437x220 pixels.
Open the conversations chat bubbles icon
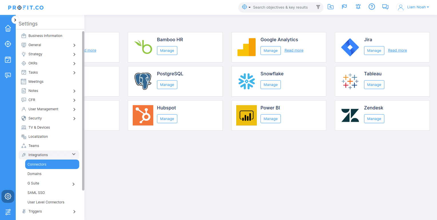point(386,7)
